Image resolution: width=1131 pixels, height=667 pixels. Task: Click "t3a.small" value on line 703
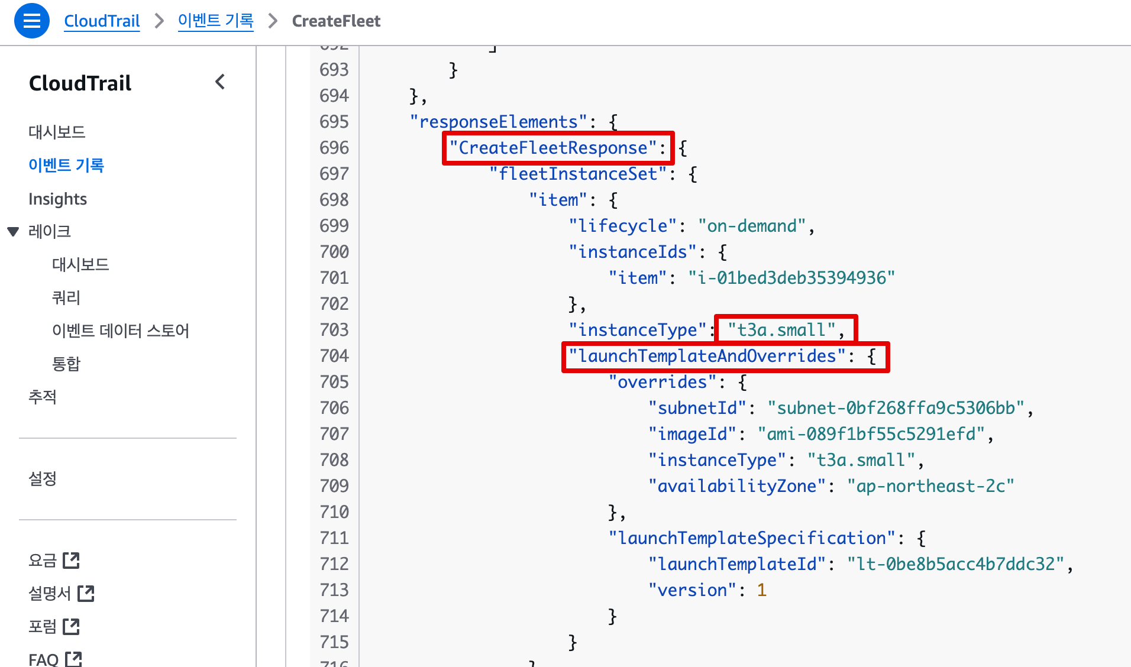coord(781,330)
